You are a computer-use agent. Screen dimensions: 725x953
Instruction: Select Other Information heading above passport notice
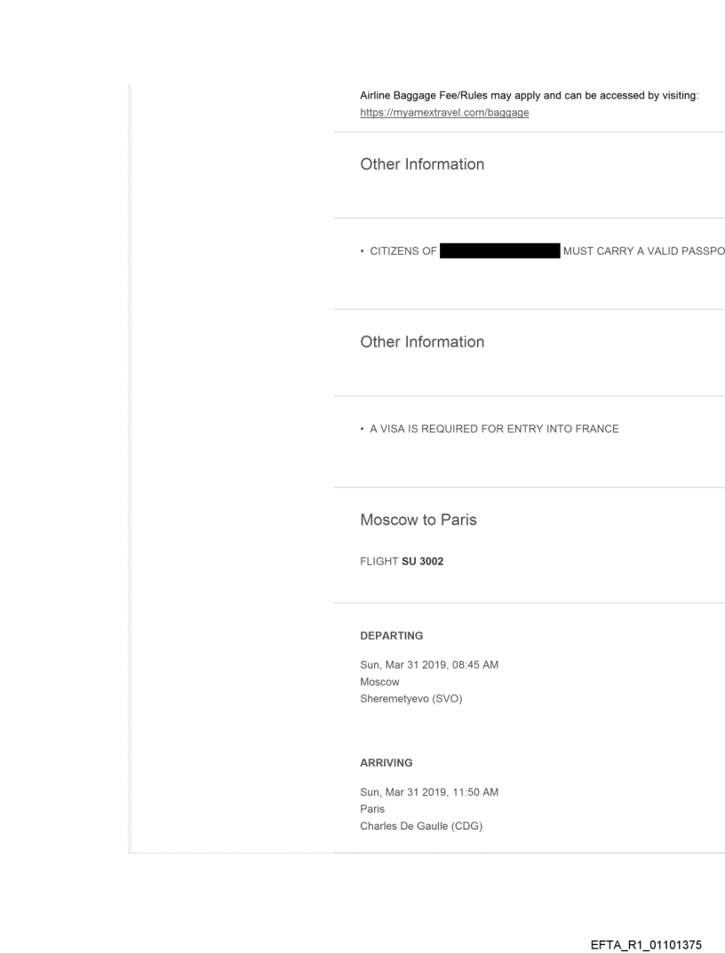[422, 164]
